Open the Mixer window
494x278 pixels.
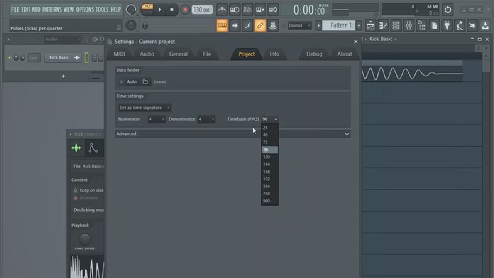pos(409,26)
